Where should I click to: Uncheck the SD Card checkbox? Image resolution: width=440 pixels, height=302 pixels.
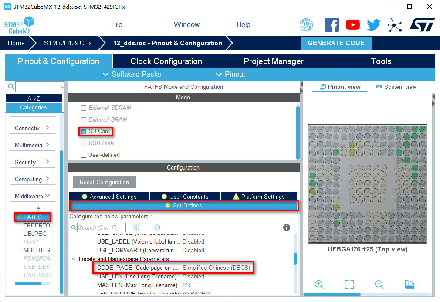(83, 132)
